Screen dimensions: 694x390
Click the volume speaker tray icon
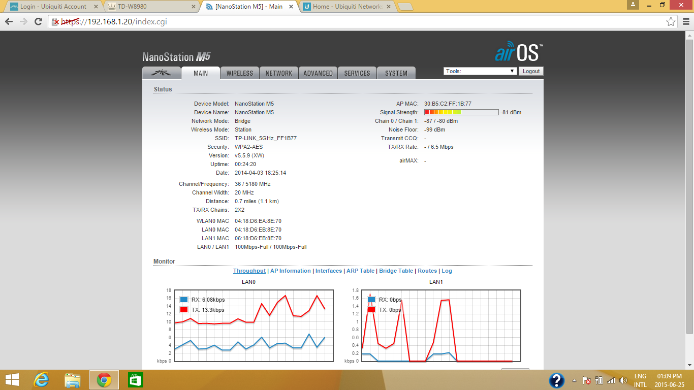pos(623,380)
